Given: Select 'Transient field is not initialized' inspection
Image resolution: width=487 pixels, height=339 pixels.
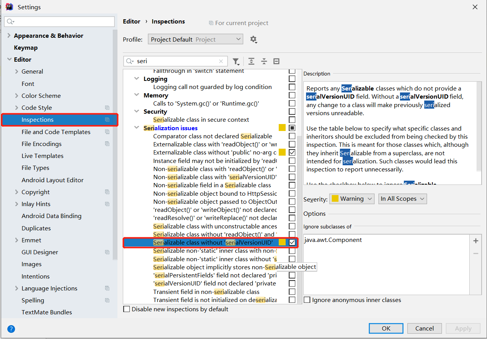Looking at the screenshot, I should [x=215, y=300].
